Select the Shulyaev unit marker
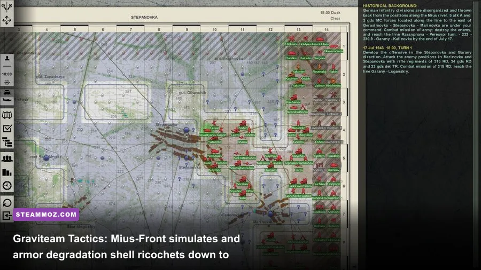Screen dimensions: 481x270 [270, 166]
